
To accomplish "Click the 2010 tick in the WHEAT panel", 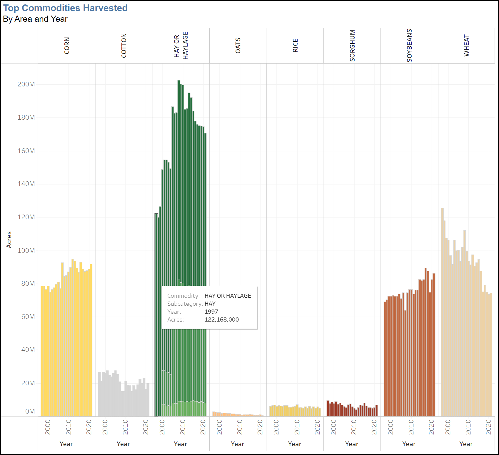I will pos(468,427).
